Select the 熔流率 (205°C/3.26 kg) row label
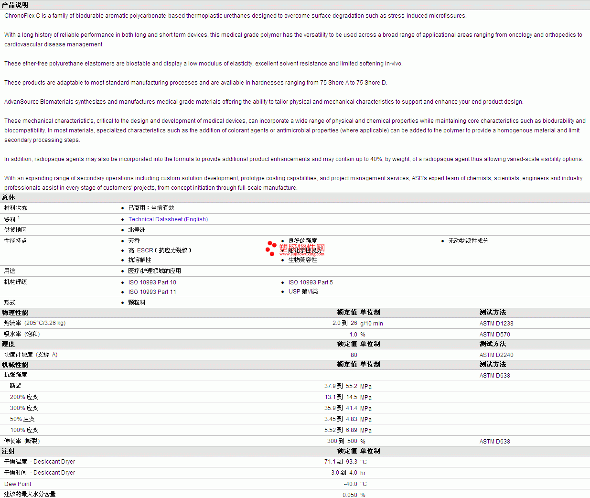This screenshot has width=590, height=498. pos(35,323)
